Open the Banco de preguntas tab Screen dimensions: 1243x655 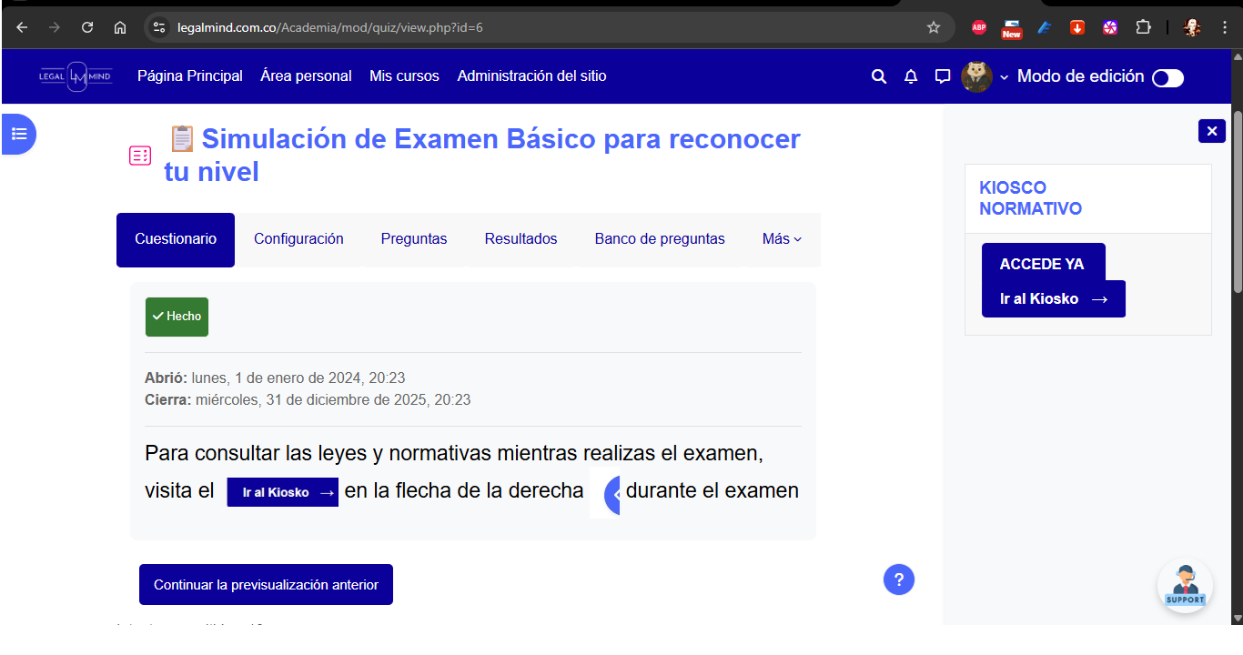pyautogui.click(x=660, y=239)
